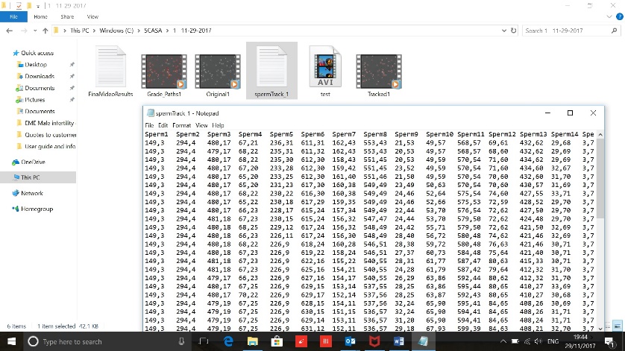Show hidden system tray icons

point(503,341)
